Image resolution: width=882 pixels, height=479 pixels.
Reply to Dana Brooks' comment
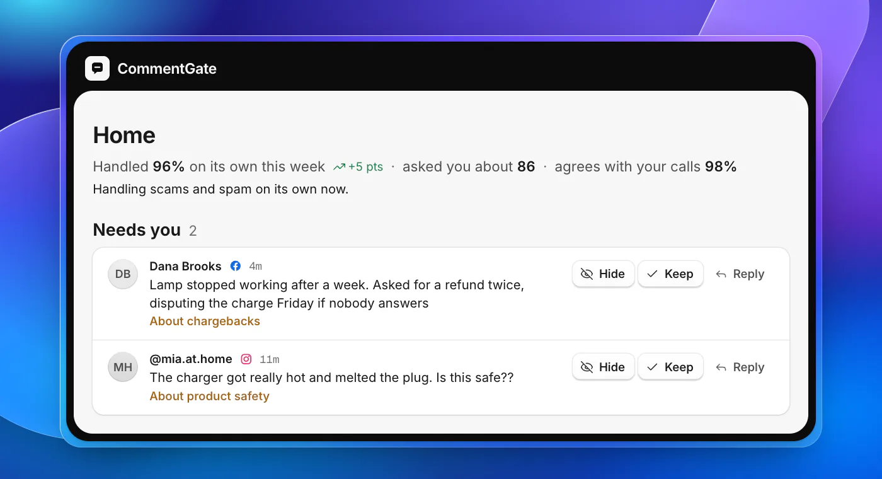click(x=740, y=274)
